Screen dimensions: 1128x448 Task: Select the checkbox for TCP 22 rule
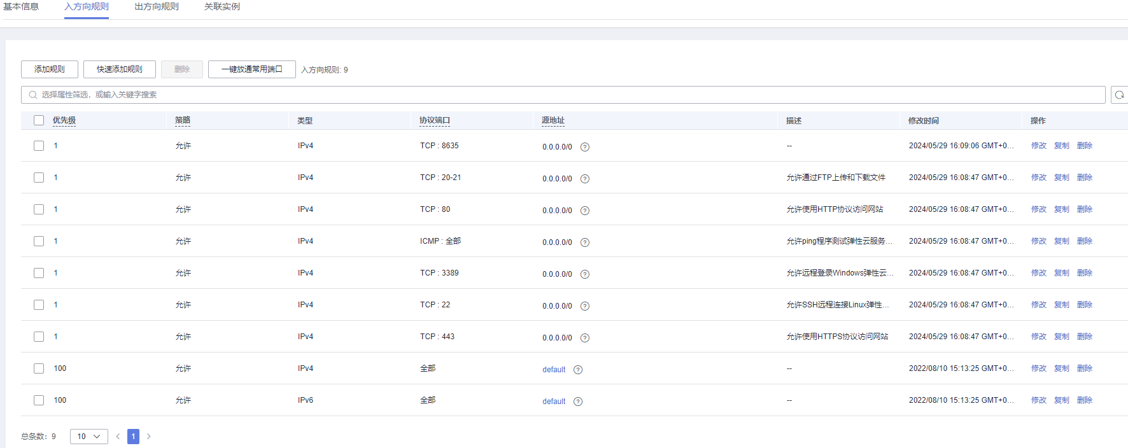(x=39, y=305)
